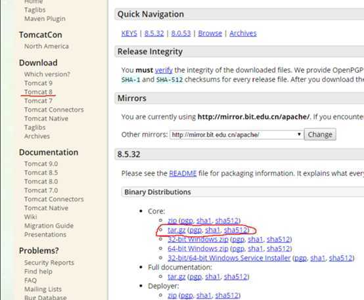This screenshot has height=300, width=364.
Task: Click the 'Binary Distributions' heading text
Action: (158, 192)
